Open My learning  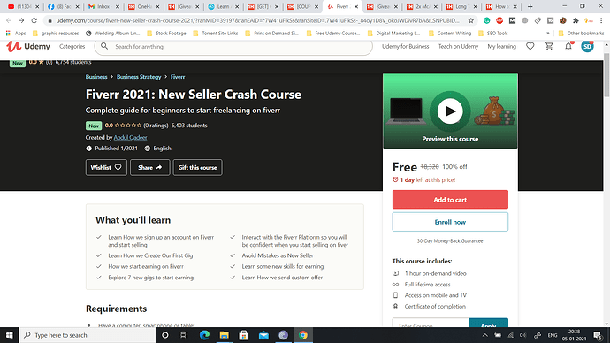point(502,46)
